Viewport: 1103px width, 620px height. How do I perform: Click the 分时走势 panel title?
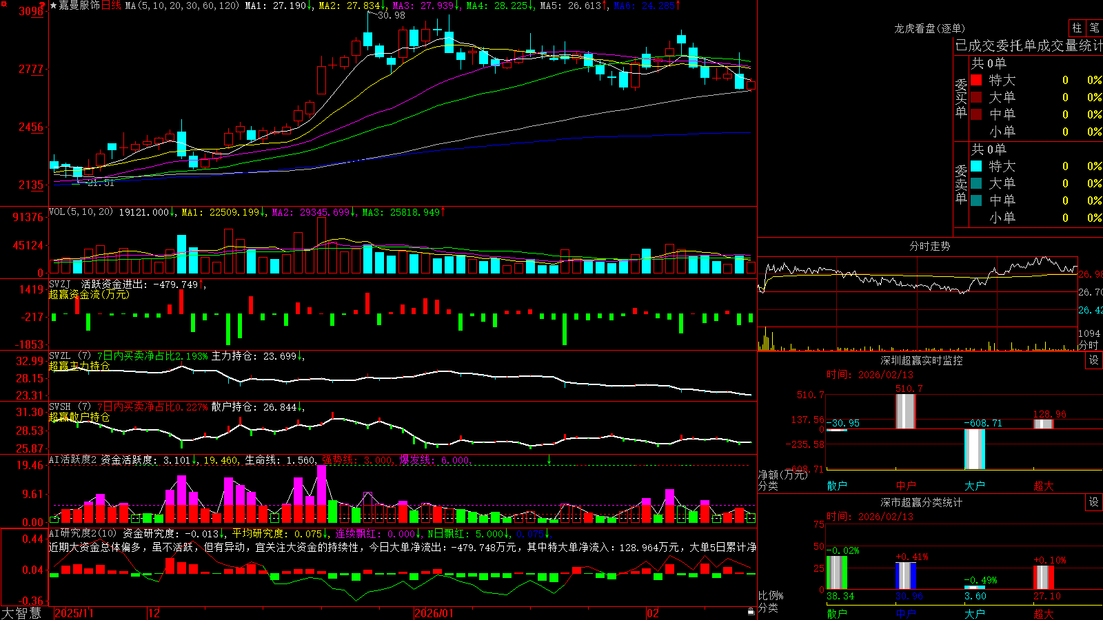pyautogui.click(x=930, y=246)
